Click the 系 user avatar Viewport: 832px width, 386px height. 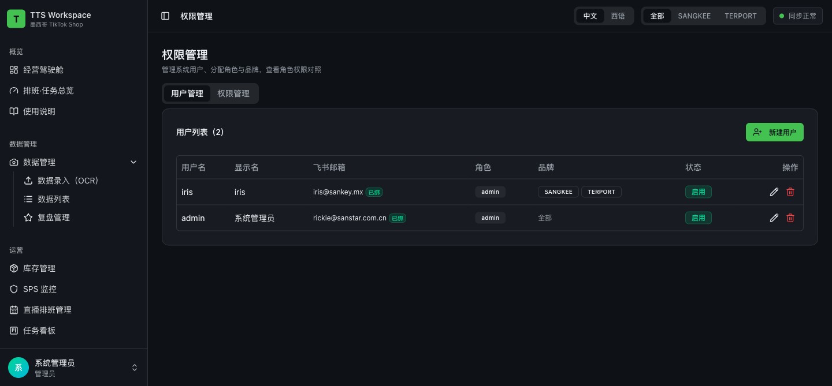pos(18,368)
